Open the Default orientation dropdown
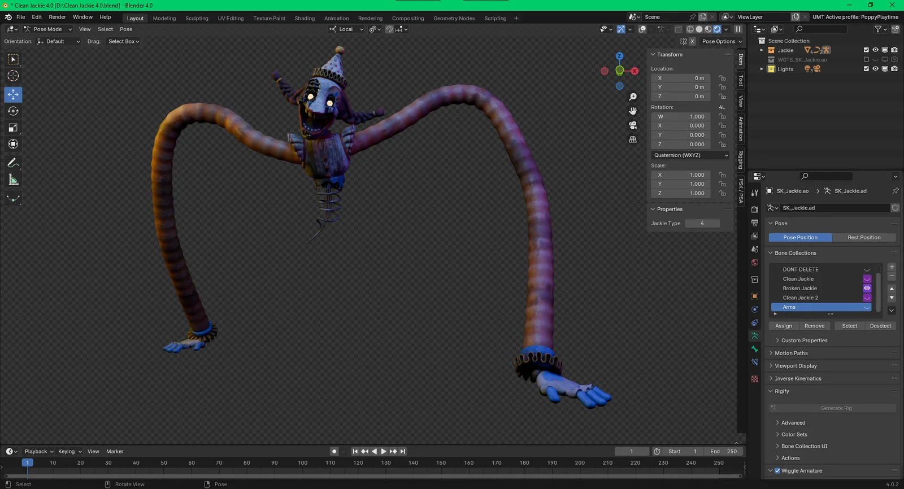 (x=58, y=41)
